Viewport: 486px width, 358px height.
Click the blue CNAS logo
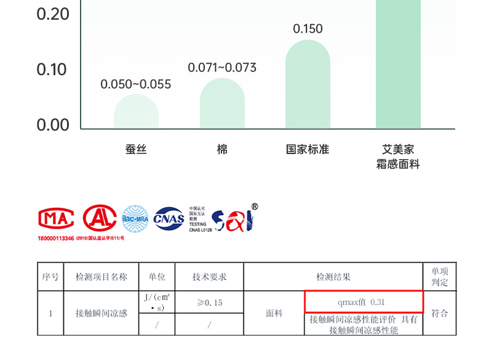tap(169, 219)
